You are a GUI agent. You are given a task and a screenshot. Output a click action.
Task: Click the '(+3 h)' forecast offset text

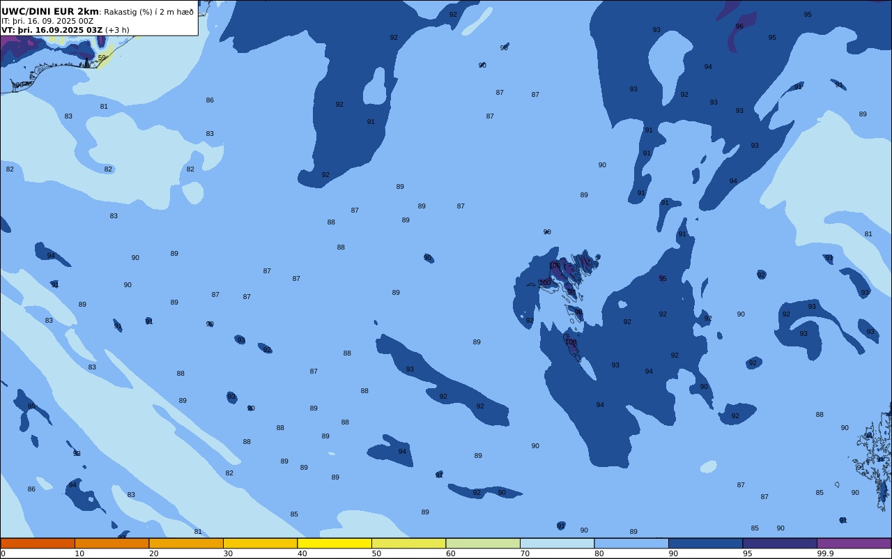(117, 30)
